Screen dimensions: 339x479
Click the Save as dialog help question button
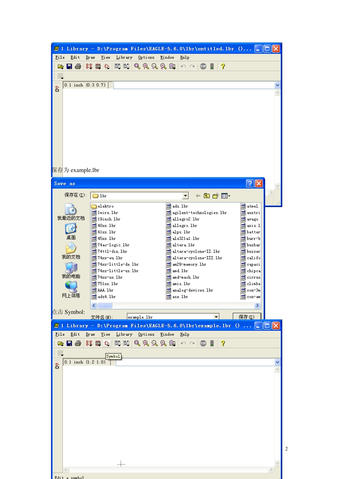[x=250, y=183]
